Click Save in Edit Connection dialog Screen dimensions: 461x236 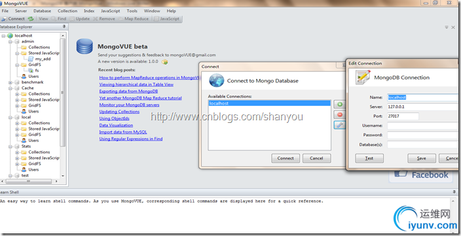point(421,158)
